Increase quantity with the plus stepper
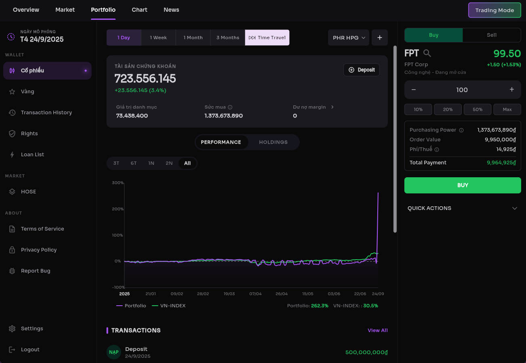Screen dimensions: 526x363 pyautogui.click(x=512, y=90)
